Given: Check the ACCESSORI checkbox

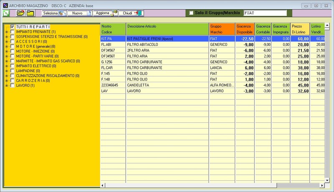Looking at the screenshot, I should click(13, 41).
